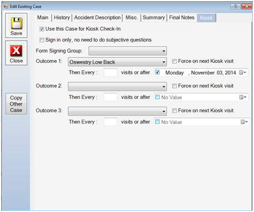
Task: Click Outcome 1 Then Every visits field
Action: [x=111, y=72]
